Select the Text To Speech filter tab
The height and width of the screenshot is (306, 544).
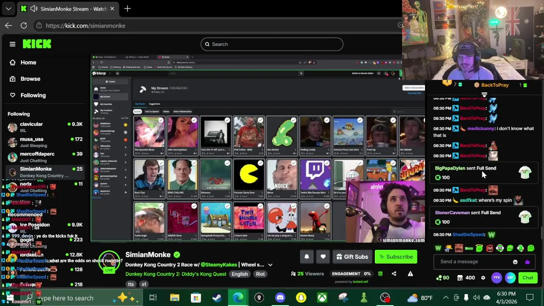152,111
